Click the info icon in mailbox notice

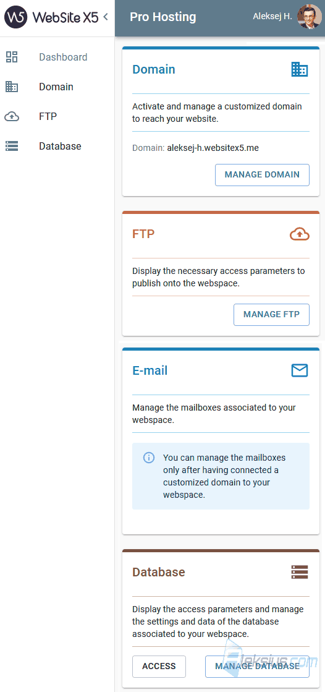149,458
